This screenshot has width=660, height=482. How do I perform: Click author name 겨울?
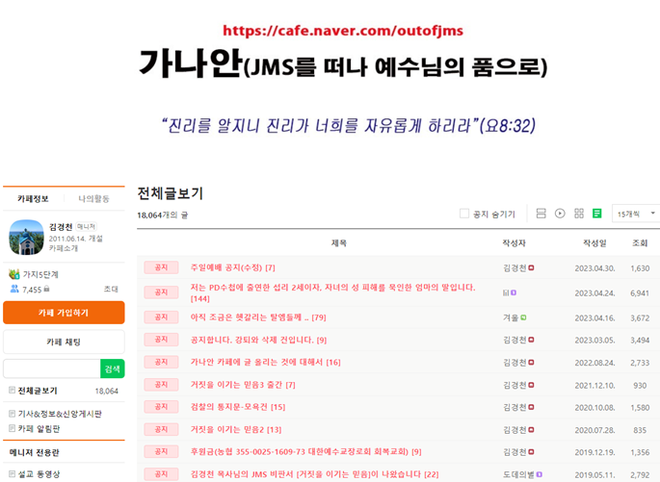[x=511, y=317]
